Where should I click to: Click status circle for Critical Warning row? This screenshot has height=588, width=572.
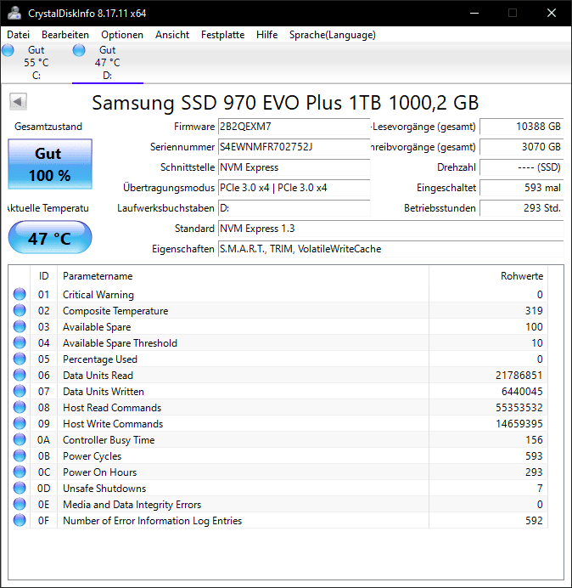[20, 294]
